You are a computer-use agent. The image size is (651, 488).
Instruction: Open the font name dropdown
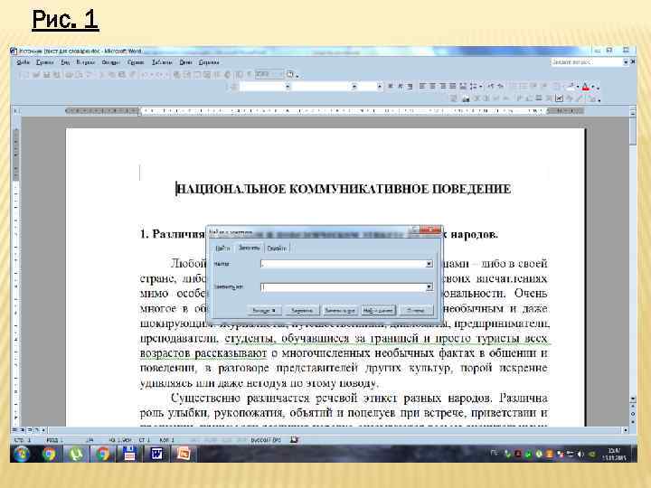point(354,87)
